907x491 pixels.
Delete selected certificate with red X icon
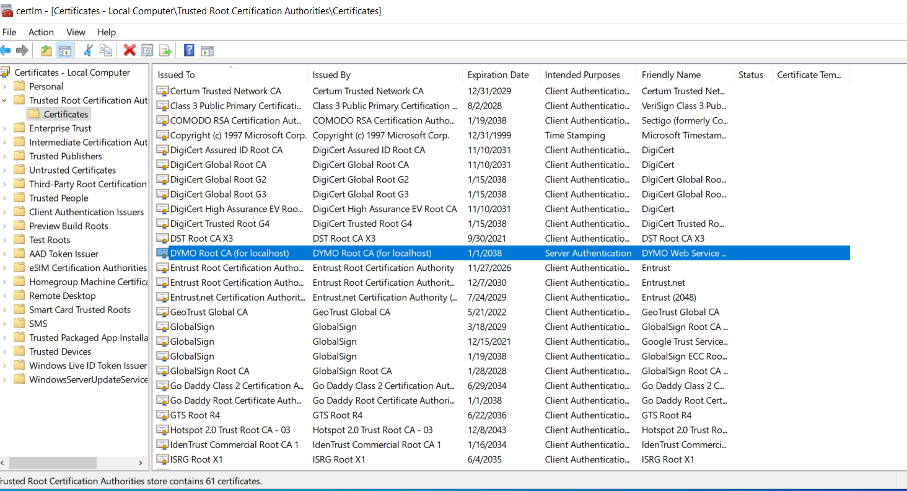[129, 51]
